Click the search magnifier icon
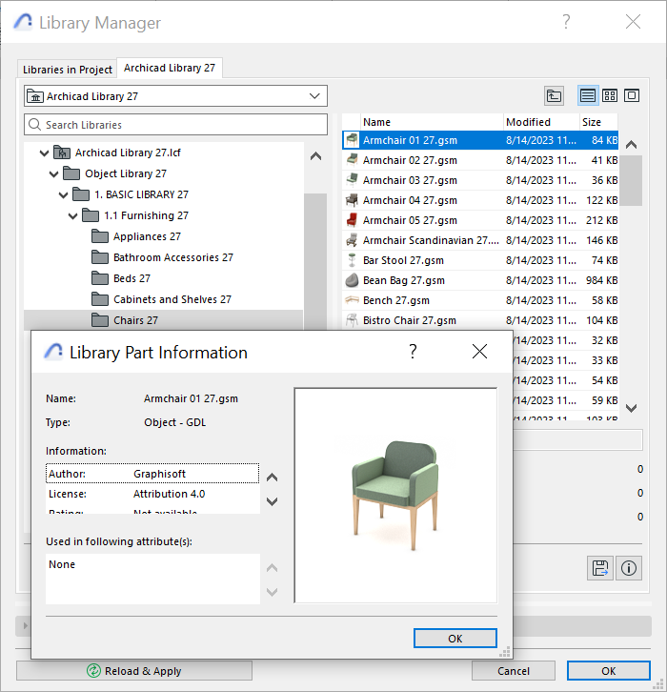667x692 pixels. pos(34,125)
